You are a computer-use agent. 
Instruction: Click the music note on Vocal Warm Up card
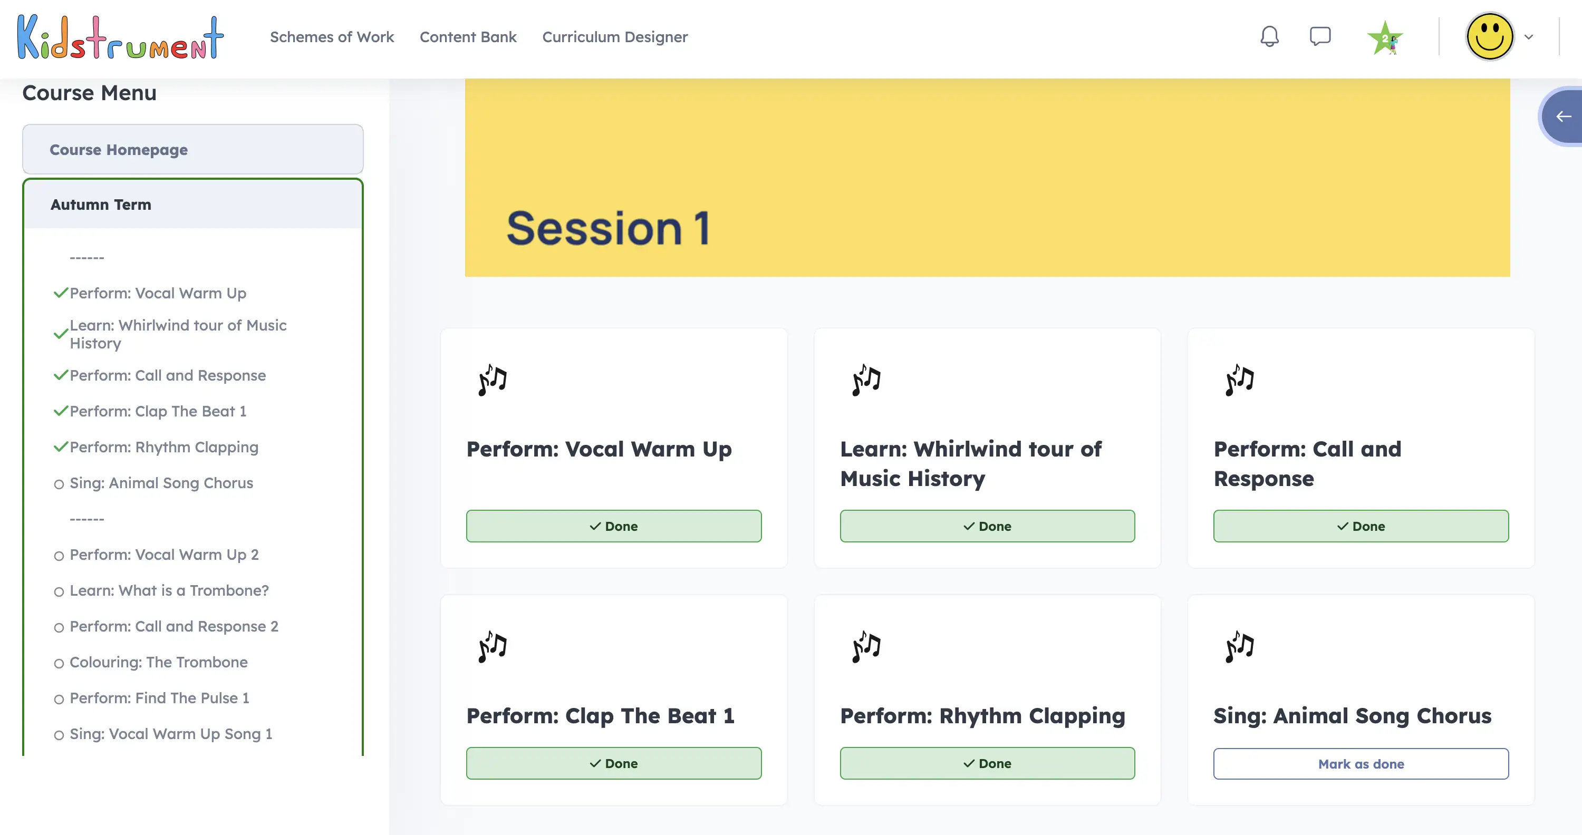491,379
